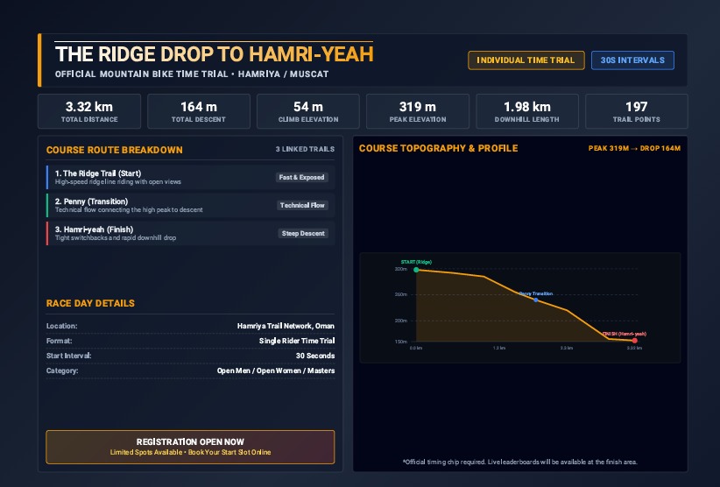The height and width of the screenshot is (487, 720).
Task: Click the 197 Trail Points card
Action: 637,111
